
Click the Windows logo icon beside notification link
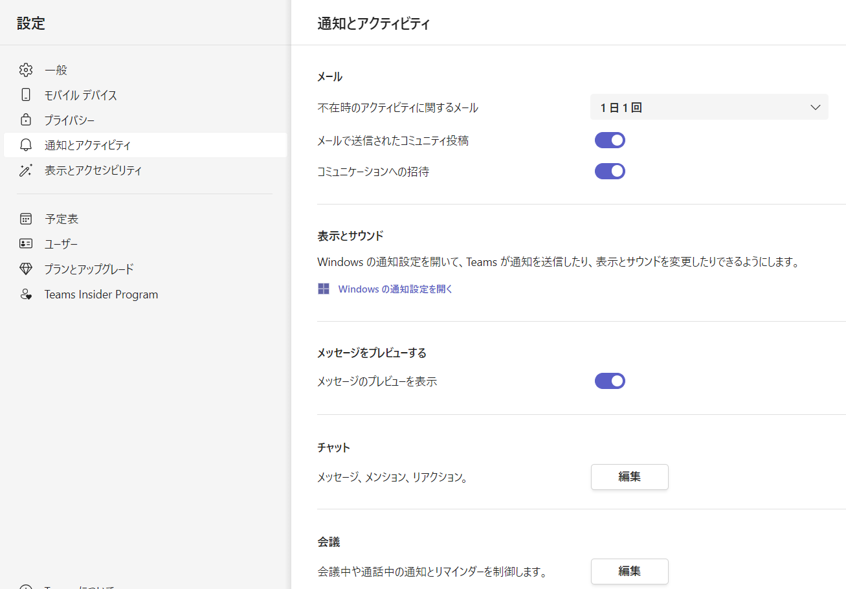(324, 289)
